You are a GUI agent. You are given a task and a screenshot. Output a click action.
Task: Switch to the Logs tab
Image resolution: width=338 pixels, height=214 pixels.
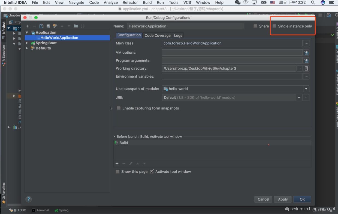point(178,35)
